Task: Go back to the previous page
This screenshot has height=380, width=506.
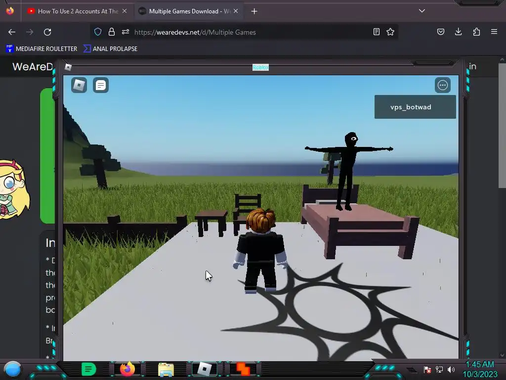Action: point(12,32)
